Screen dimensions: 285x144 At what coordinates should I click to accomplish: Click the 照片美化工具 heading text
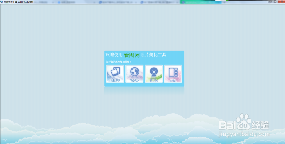(153, 55)
